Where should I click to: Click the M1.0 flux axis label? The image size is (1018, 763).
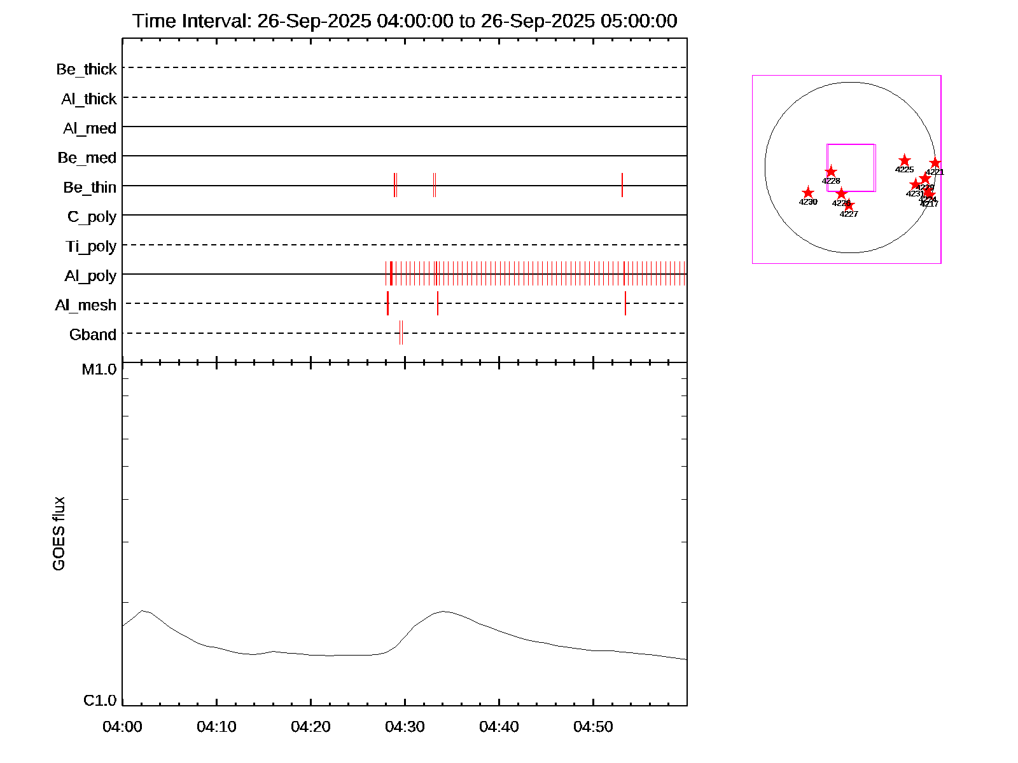point(99,369)
